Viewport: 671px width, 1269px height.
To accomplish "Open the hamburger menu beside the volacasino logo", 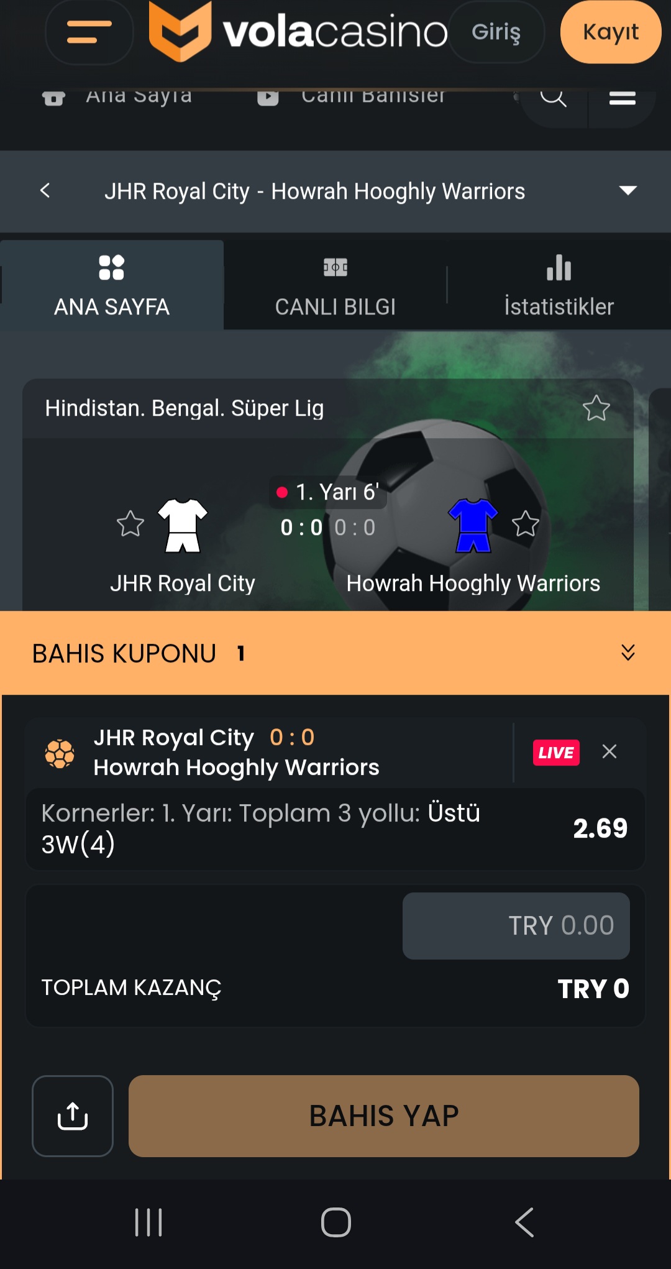I will (89, 32).
